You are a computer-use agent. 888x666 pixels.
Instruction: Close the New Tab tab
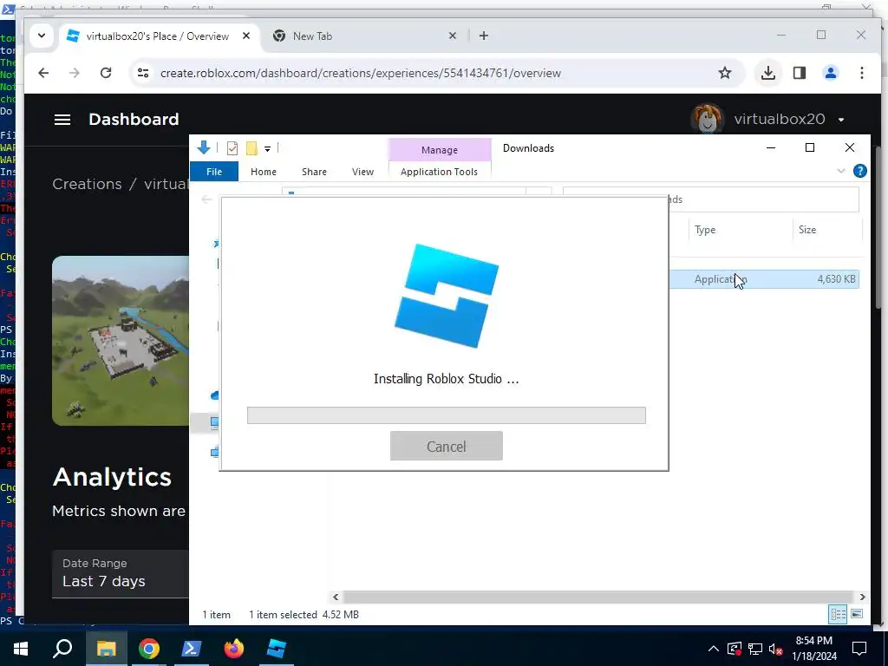(452, 36)
